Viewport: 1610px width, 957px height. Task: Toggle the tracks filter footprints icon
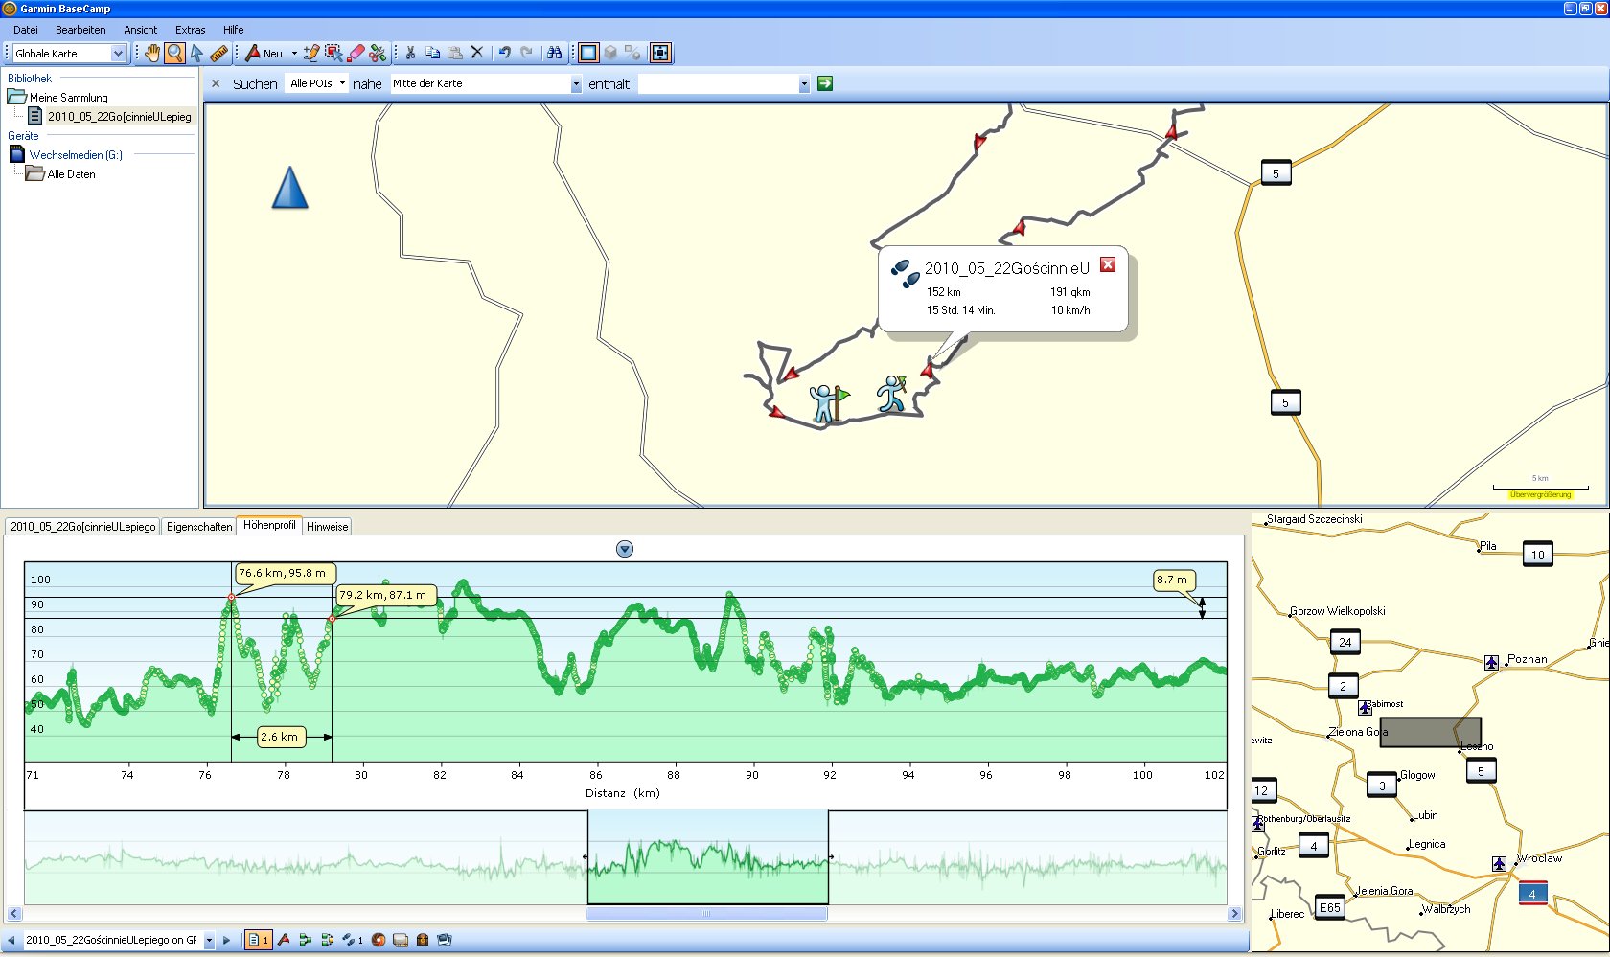[x=351, y=940]
